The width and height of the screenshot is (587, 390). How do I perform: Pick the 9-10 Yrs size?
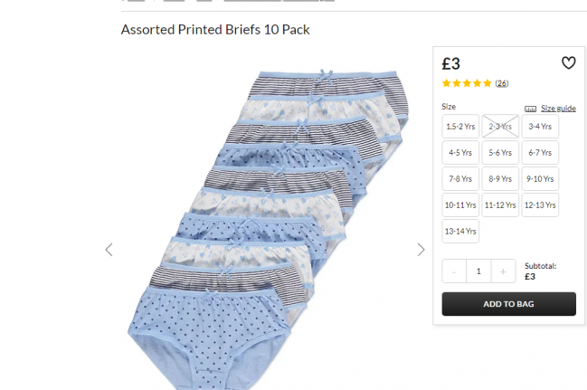coord(540,179)
